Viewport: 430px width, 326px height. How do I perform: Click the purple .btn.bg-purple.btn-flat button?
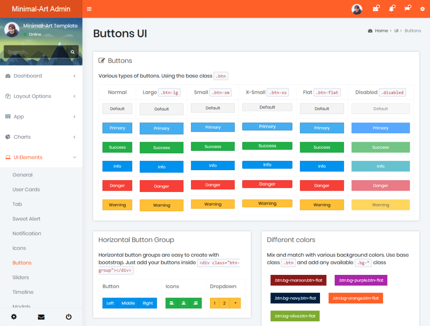361,280
